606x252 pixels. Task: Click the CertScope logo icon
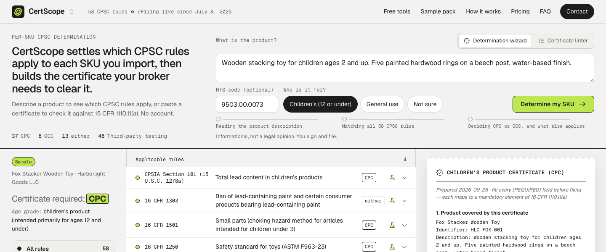(x=18, y=12)
